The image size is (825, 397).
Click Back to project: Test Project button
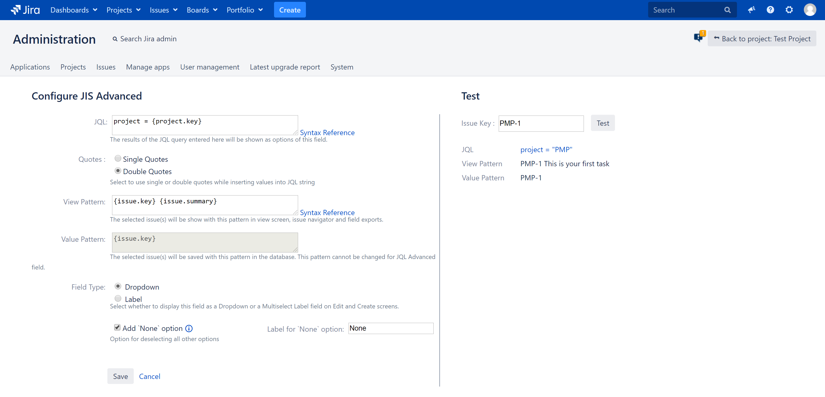[762, 39]
